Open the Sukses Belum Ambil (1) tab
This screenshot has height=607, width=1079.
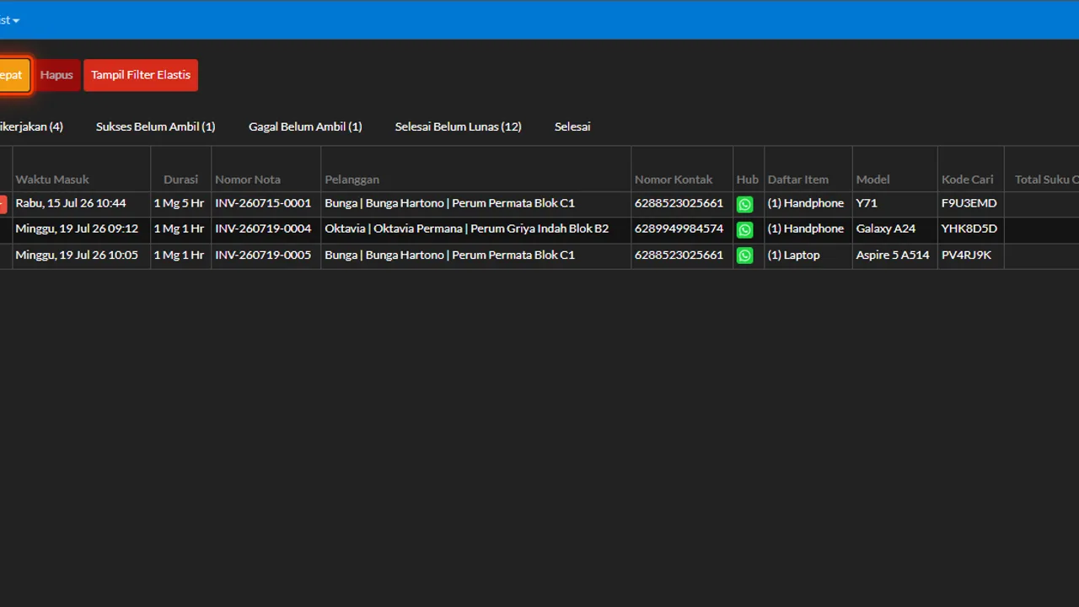[156, 126]
